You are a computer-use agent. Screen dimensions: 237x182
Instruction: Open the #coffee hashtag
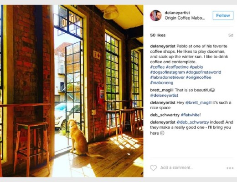pyautogui.click(x=157, y=67)
